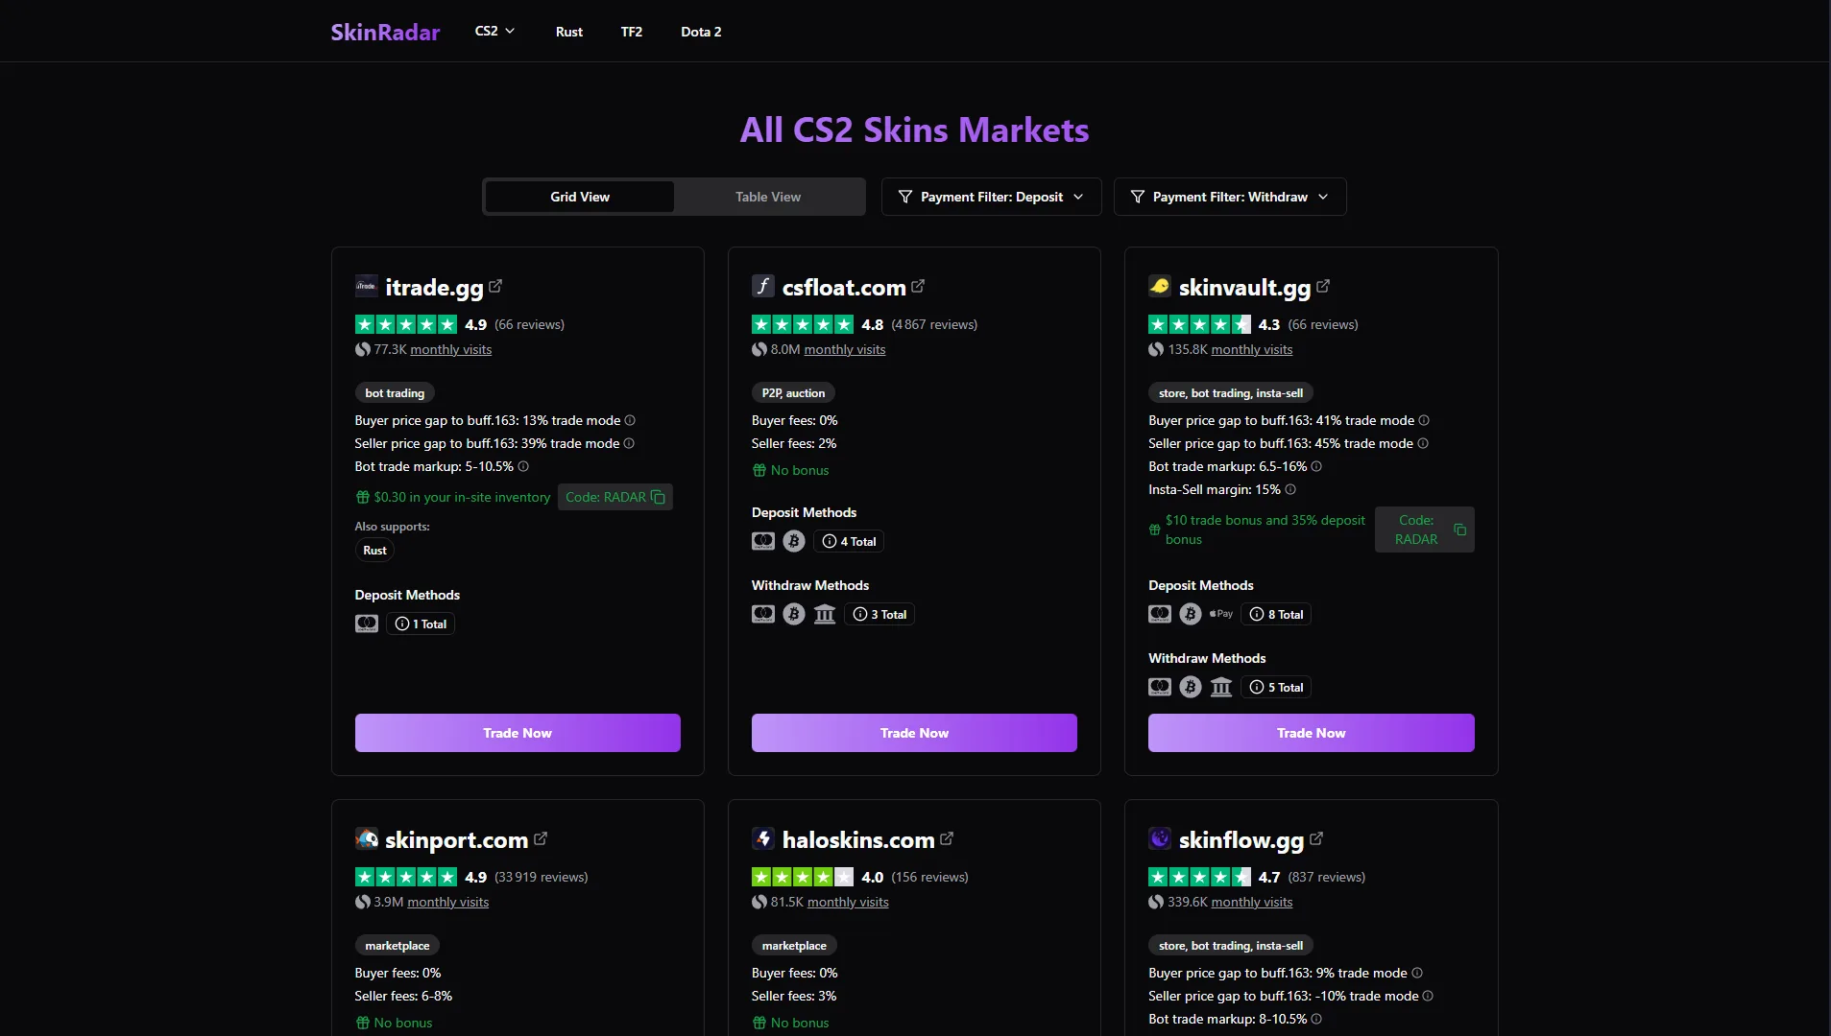Go to Rust in navigation
Screen dimensions: 1831x1036
(569, 32)
